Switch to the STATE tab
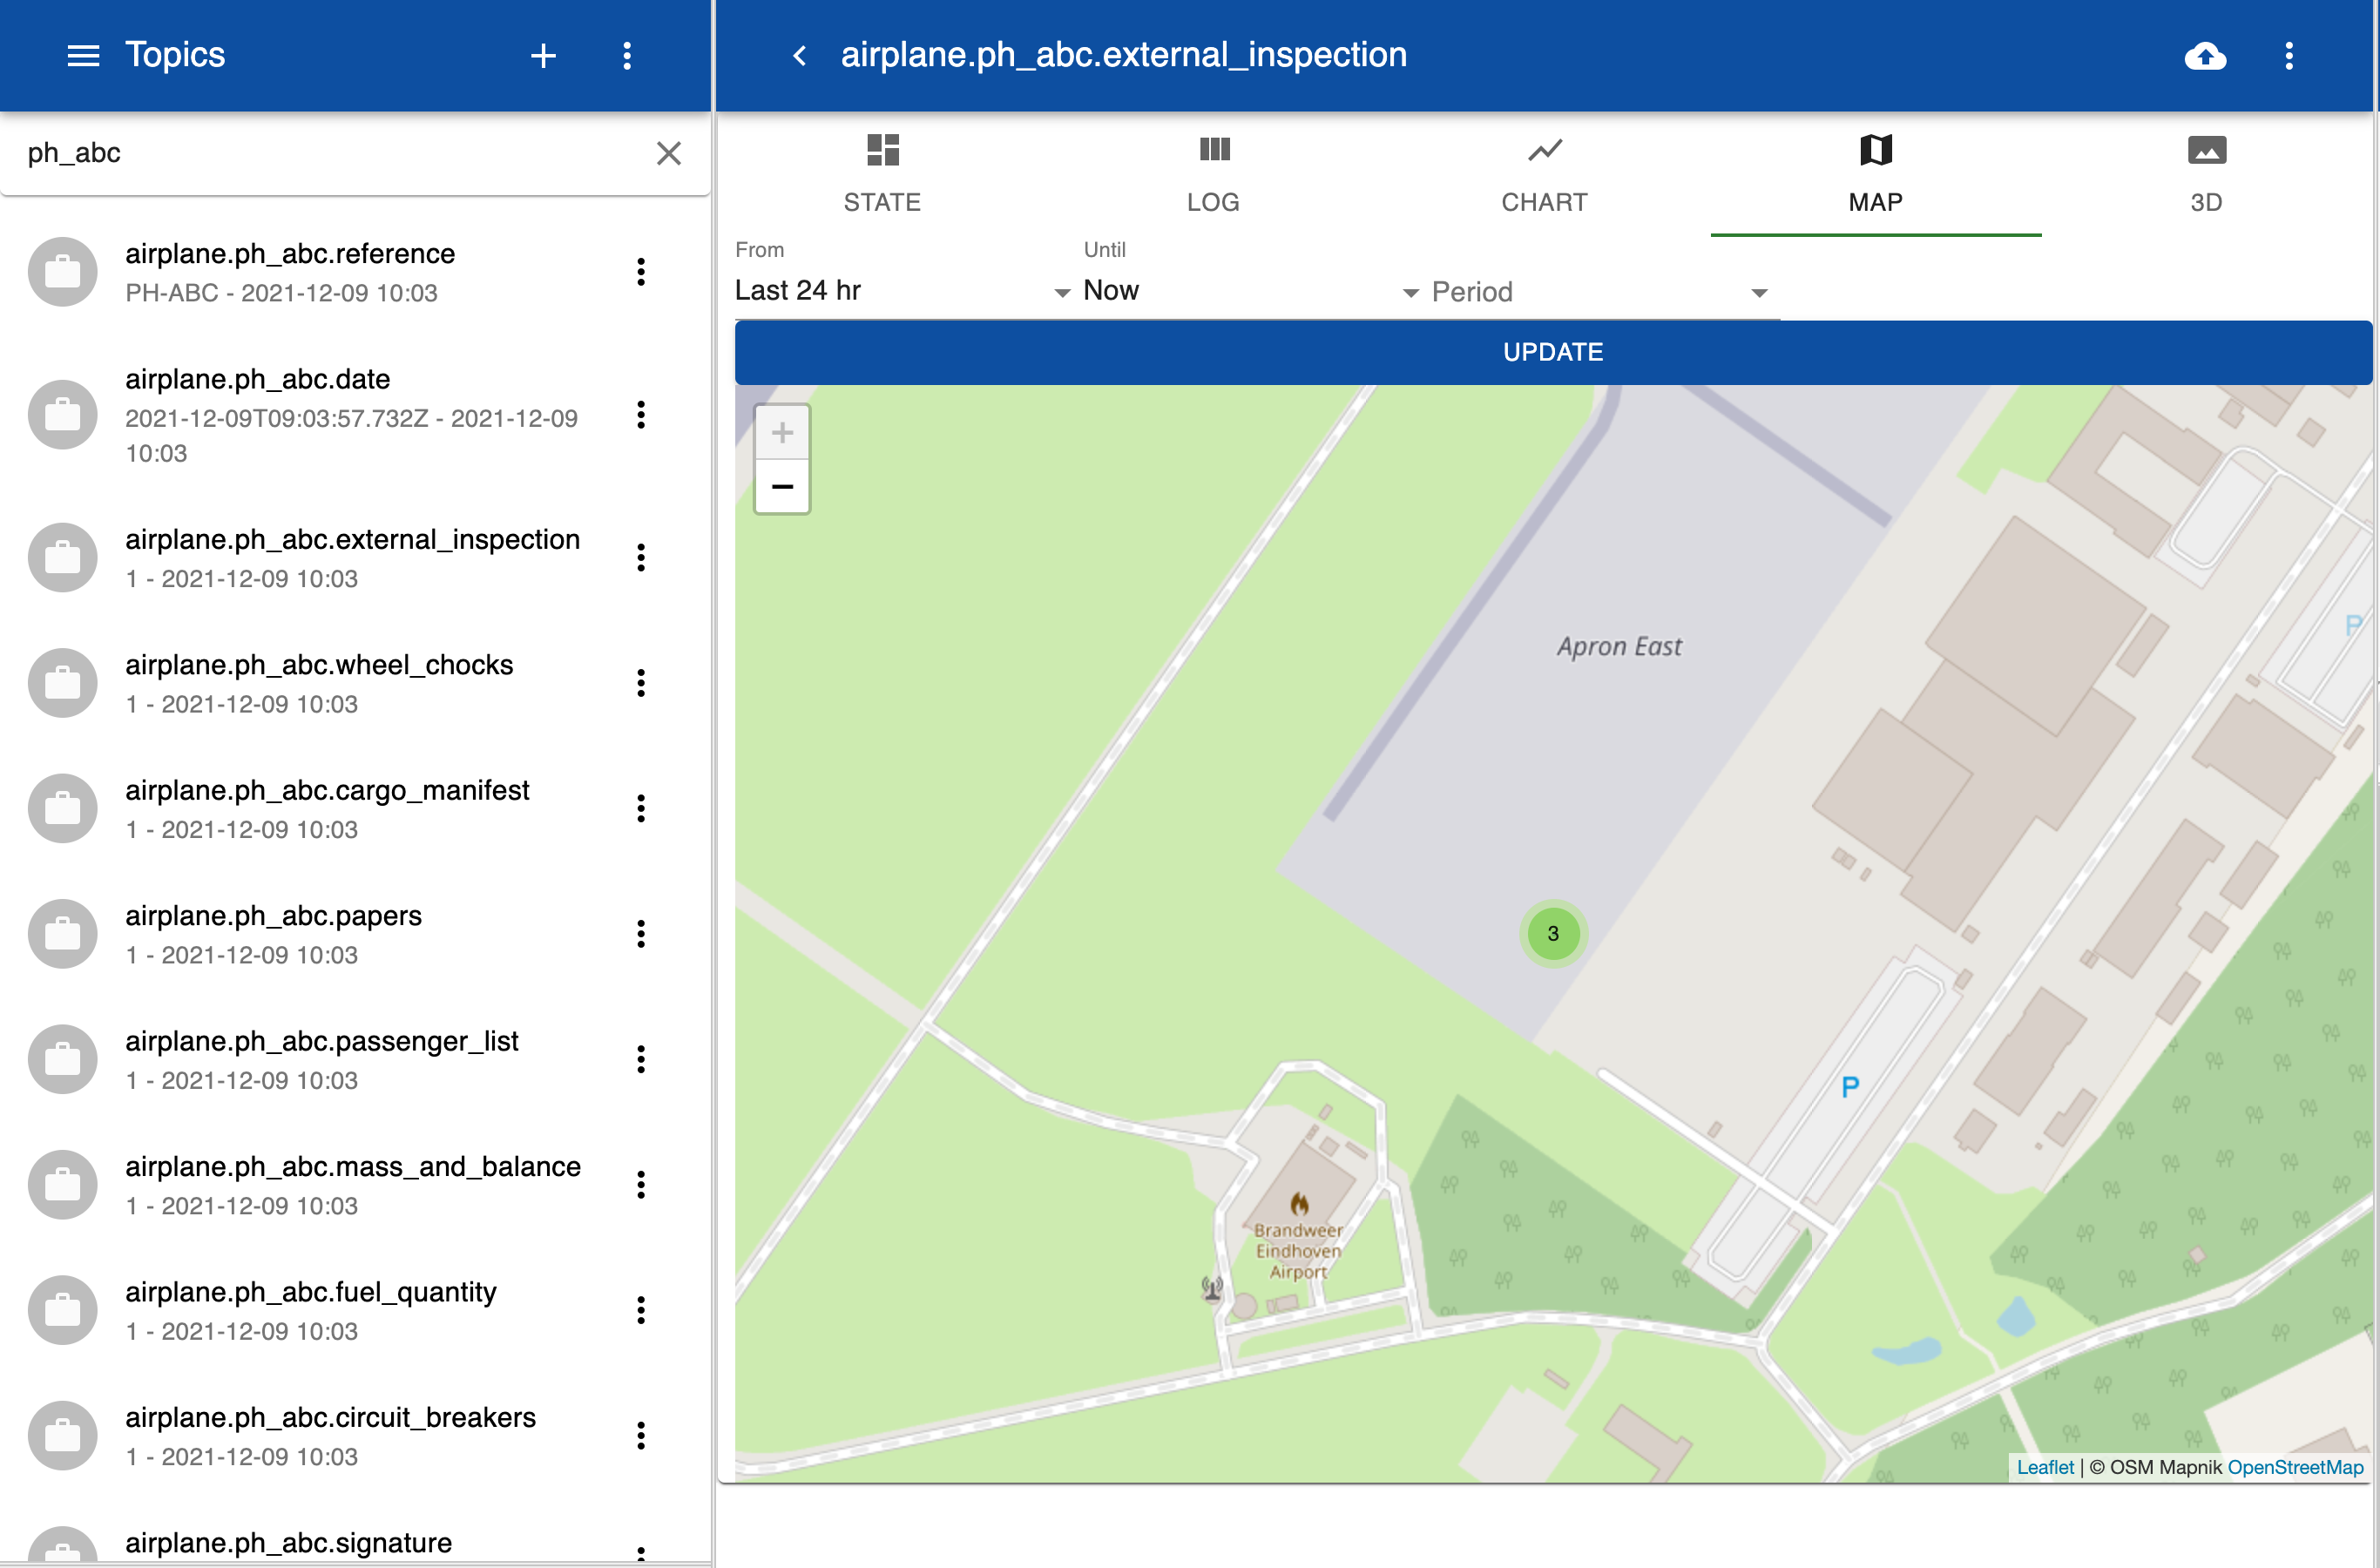2380x1568 pixels. click(x=882, y=175)
